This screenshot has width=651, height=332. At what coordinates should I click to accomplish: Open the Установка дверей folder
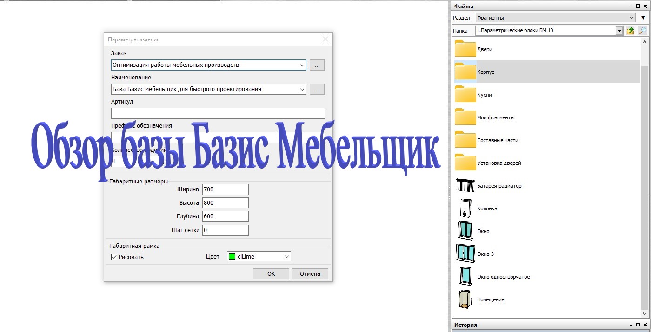[x=465, y=163]
